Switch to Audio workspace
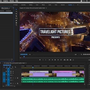Image resolution: width=90 pixels, height=90 pixels. click(x=50, y=5)
